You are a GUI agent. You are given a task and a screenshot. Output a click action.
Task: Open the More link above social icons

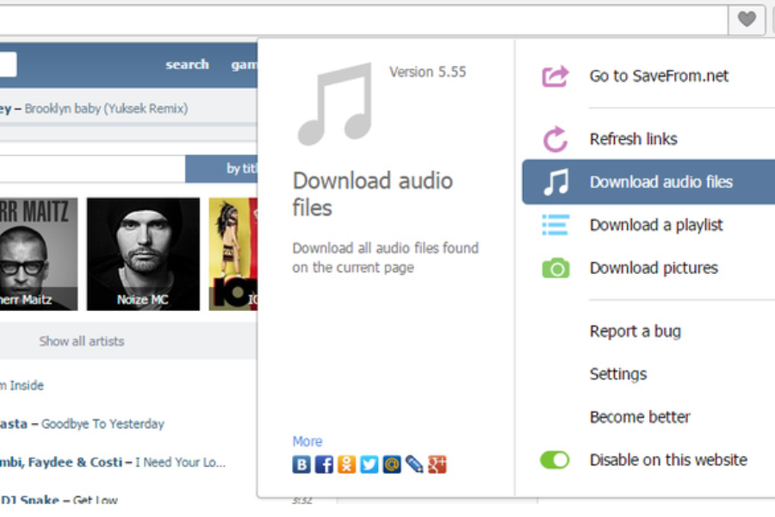307,441
